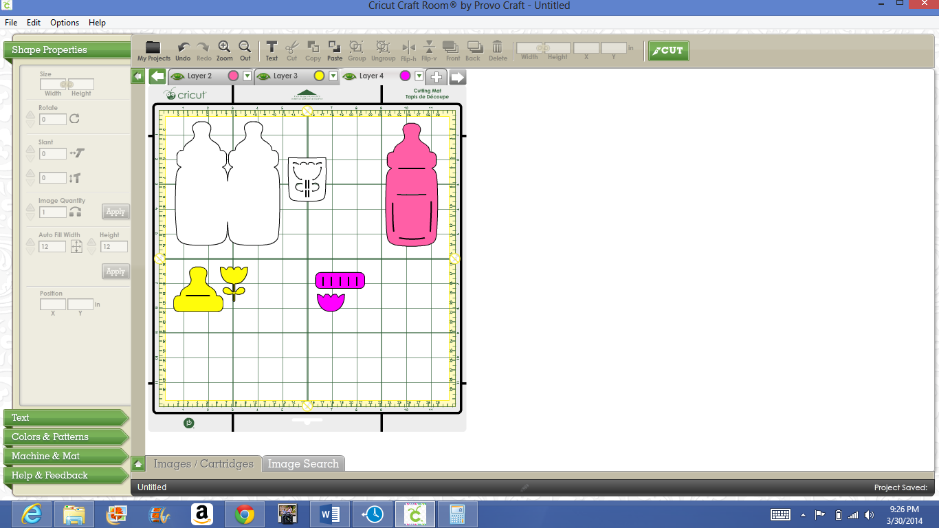Viewport: 939px width, 528px height.
Task: Add a new layer with plus button
Action: tap(437, 76)
